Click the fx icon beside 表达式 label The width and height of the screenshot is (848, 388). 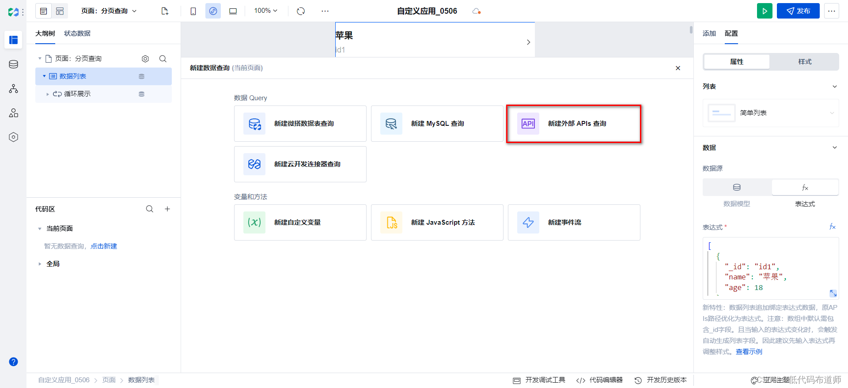click(x=833, y=227)
